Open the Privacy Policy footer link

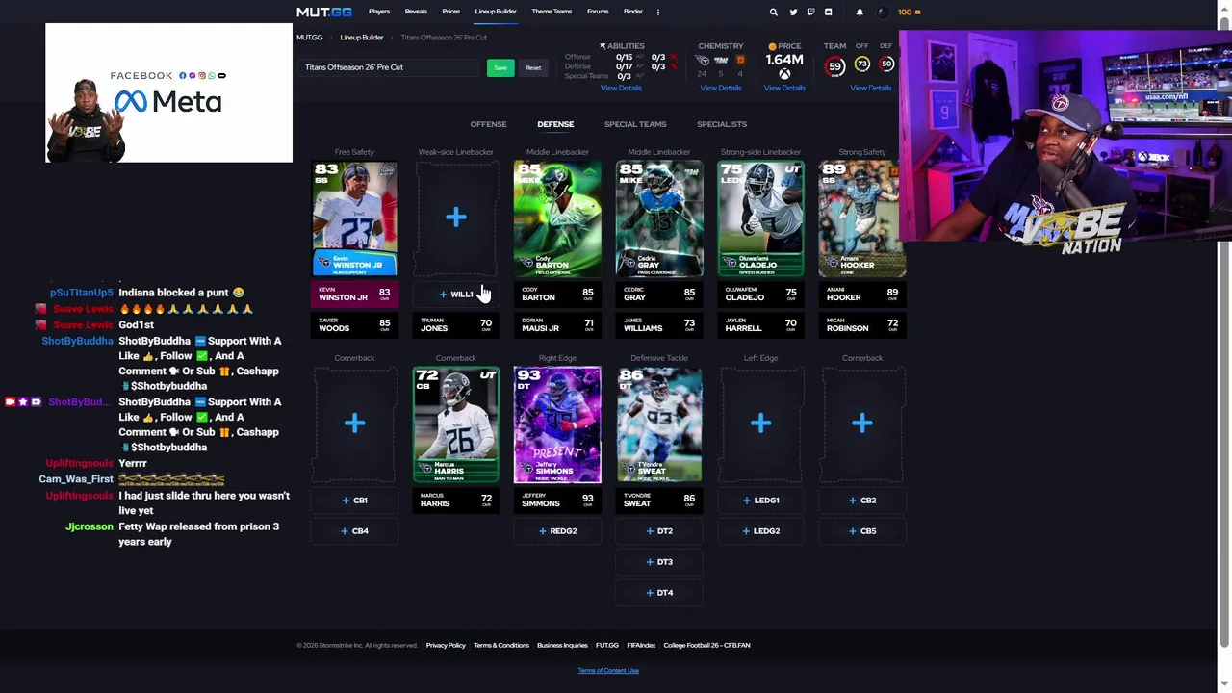coord(446,645)
